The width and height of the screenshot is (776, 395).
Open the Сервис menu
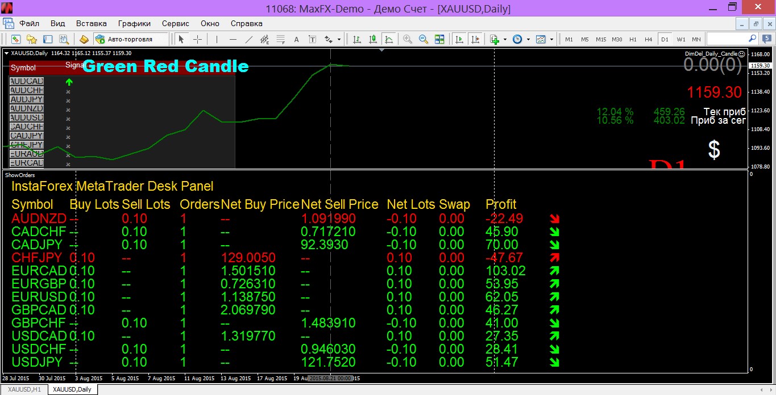176,23
